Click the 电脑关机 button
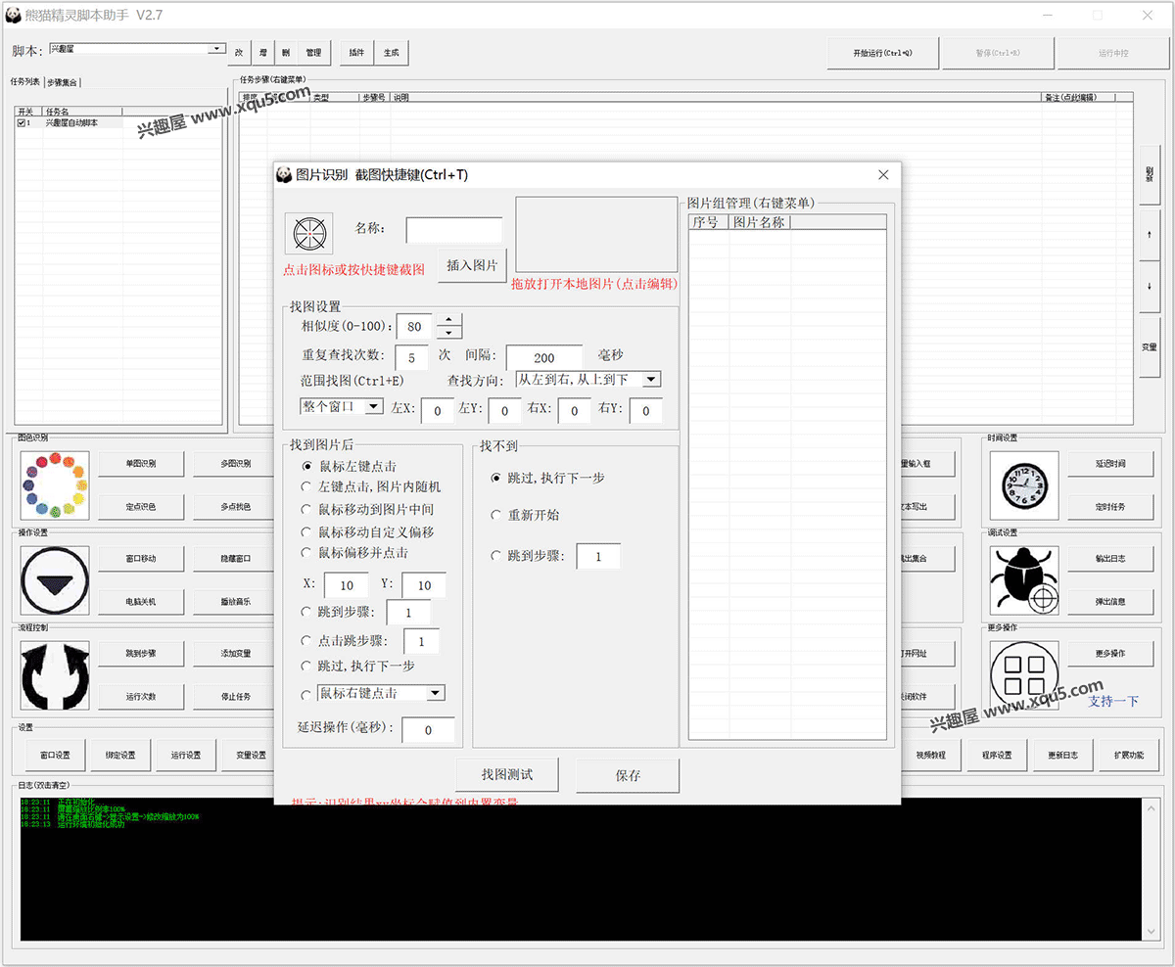 coord(141,601)
